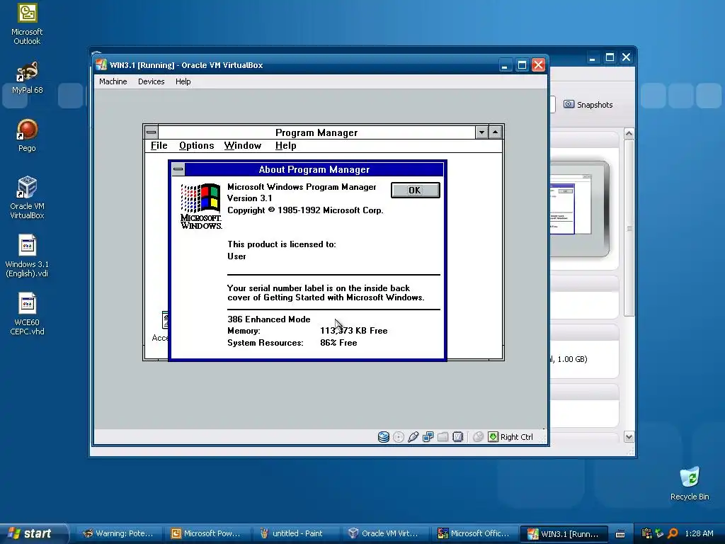Screen dimensions: 725x544
Task: Click the taskbar clock showing 1:28 AM
Action: pyautogui.click(x=699, y=533)
